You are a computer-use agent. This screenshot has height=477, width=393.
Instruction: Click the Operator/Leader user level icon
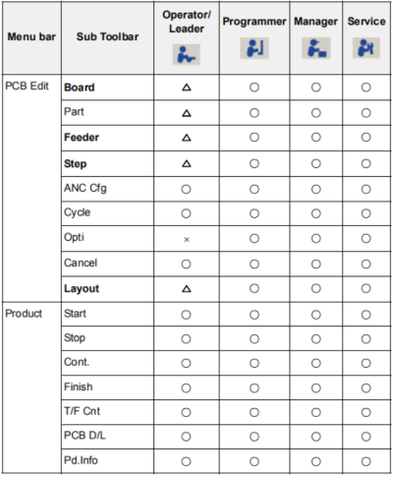(x=186, y=54)
